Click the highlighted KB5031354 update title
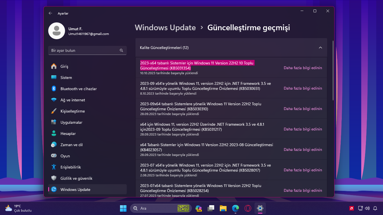The height and width of the screenshot is (215, 383). 197,66
